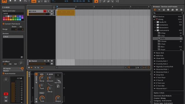The height and width of the screenshot is (104, 185).
Task: Open the Devices browser tab icon
Action: pyautogui.click(x=155, y=10)
